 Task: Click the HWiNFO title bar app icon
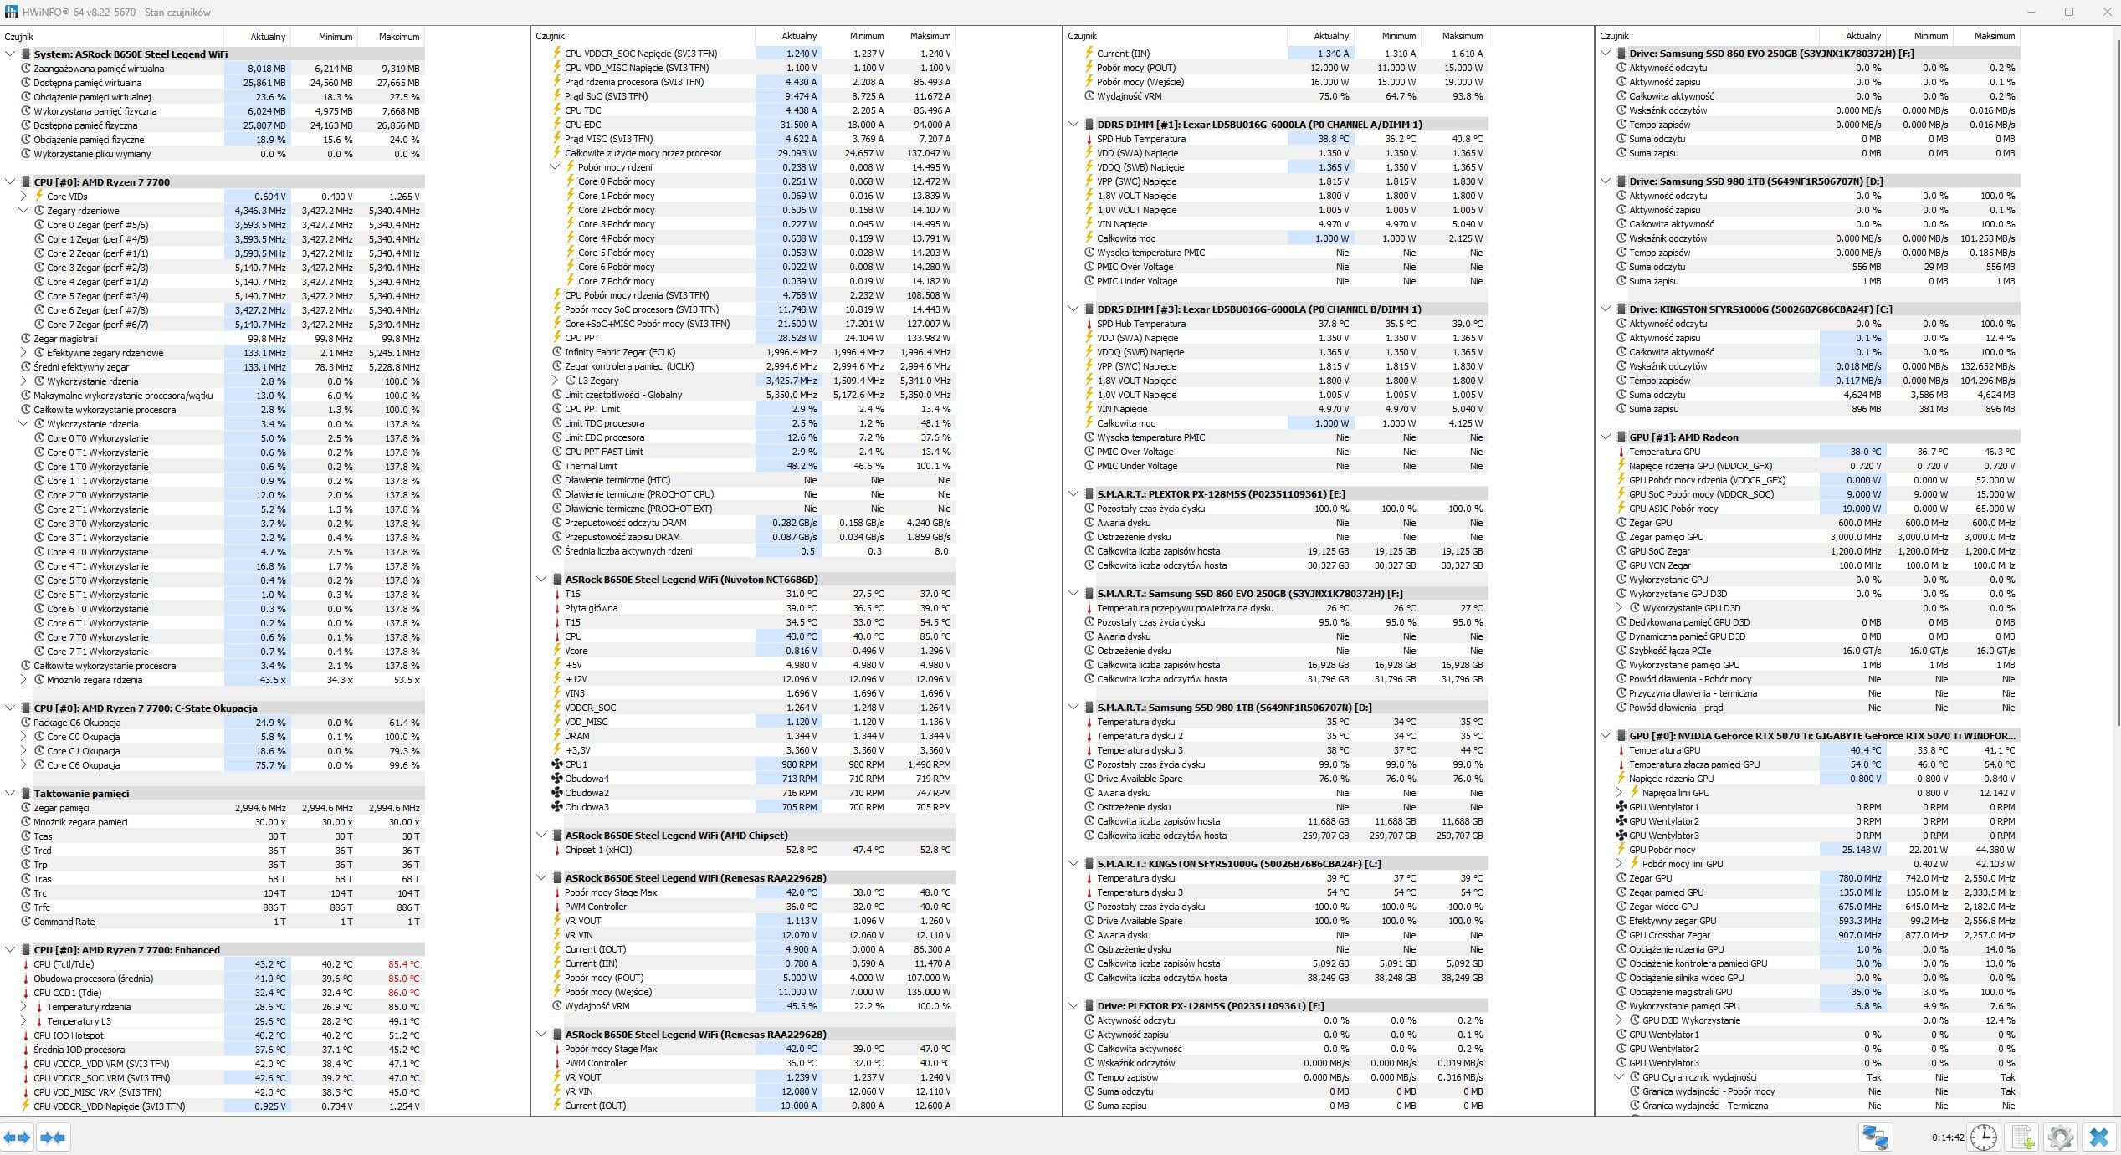click(12, 12)
